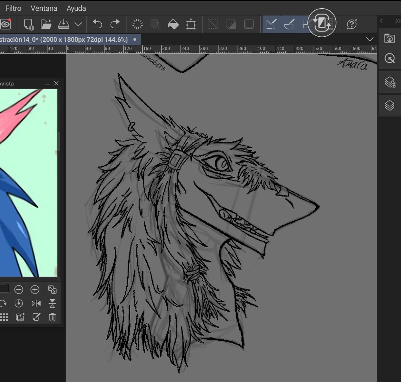Screen dimensions: 401x382
Task: Expand the right panel dock arrows
Action: pyautogui.click(x=397, y=21)
